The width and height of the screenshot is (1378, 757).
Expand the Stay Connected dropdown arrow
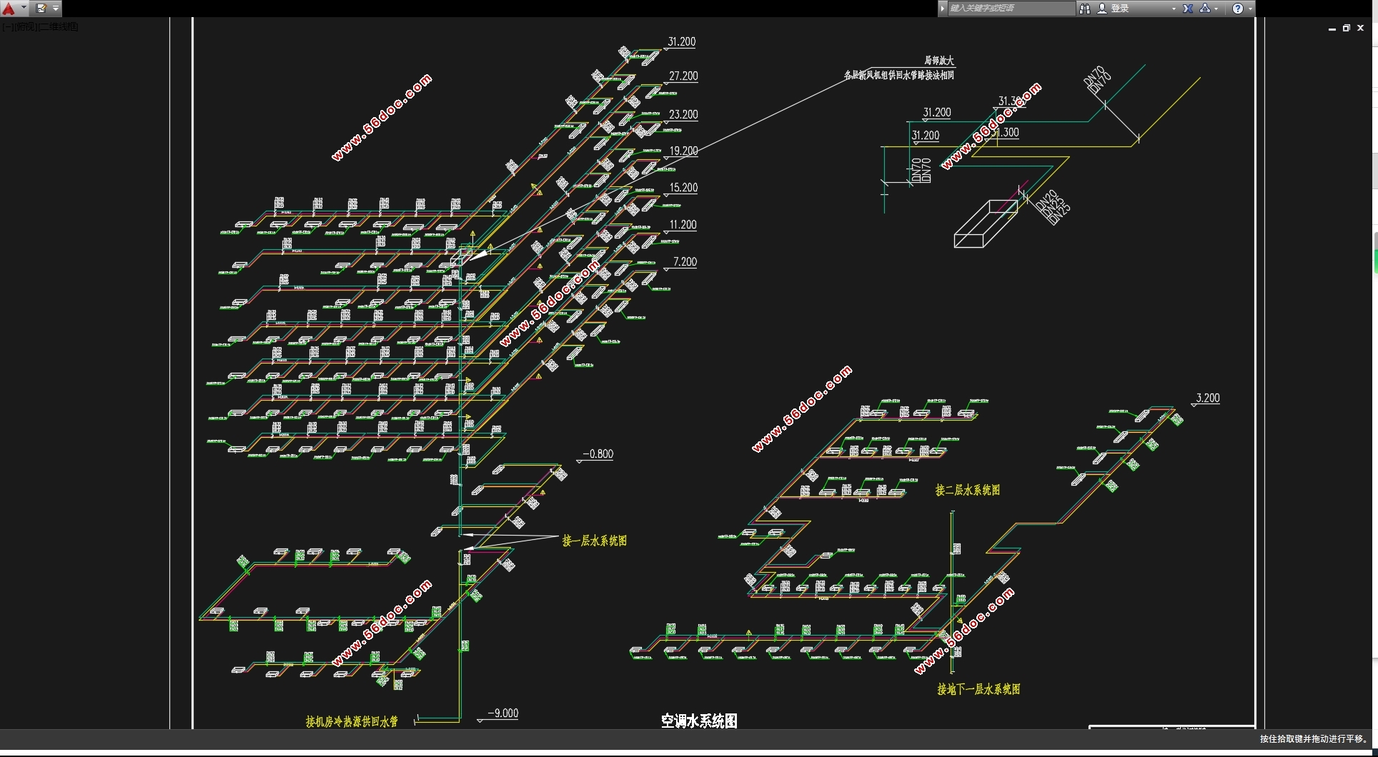click(1216, 9)
